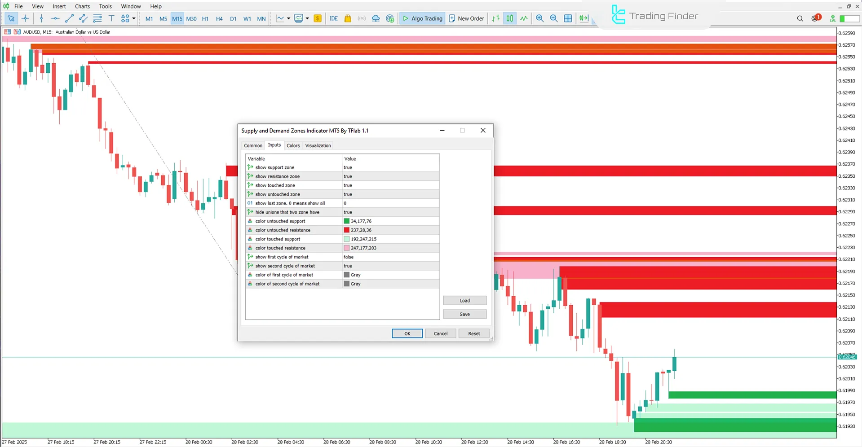Select the vertical line drawing tool
This screenshot has height=447, width=862.
tap(41, 18)
